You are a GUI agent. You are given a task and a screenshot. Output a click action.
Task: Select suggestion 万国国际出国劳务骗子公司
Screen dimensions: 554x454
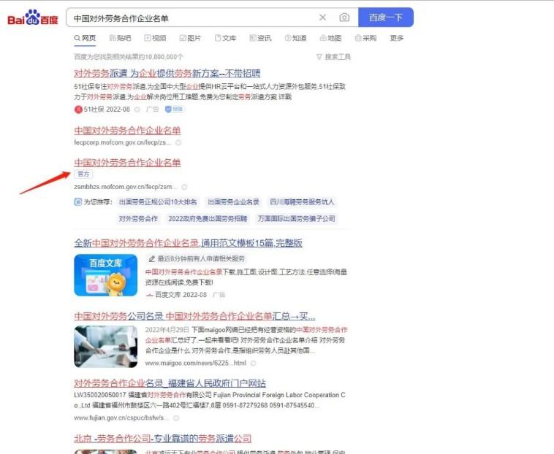click(x=297, y=219)
